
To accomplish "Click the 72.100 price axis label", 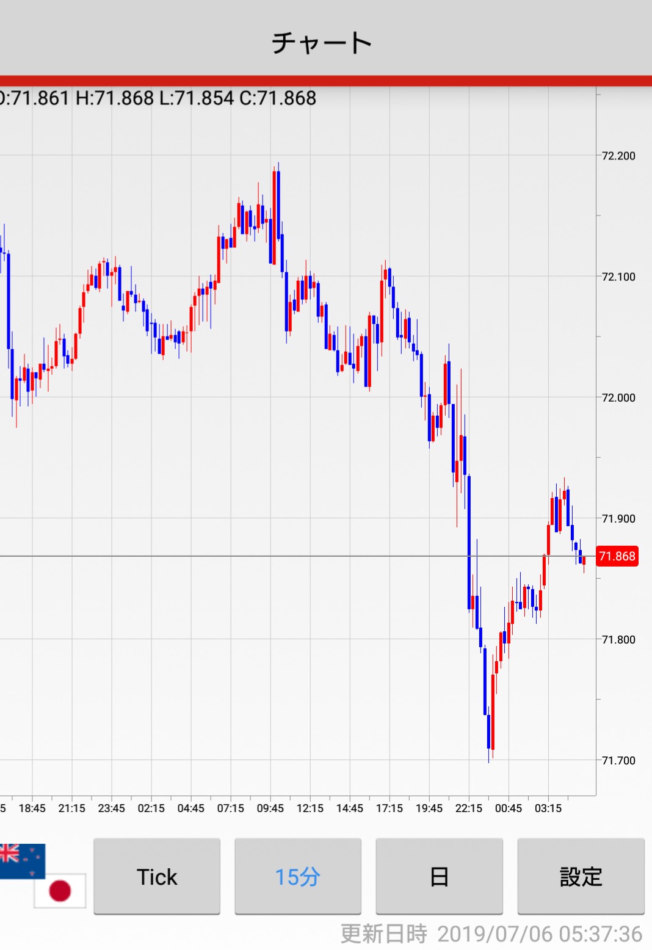I will pyautogui.click(x=618, y=277).
